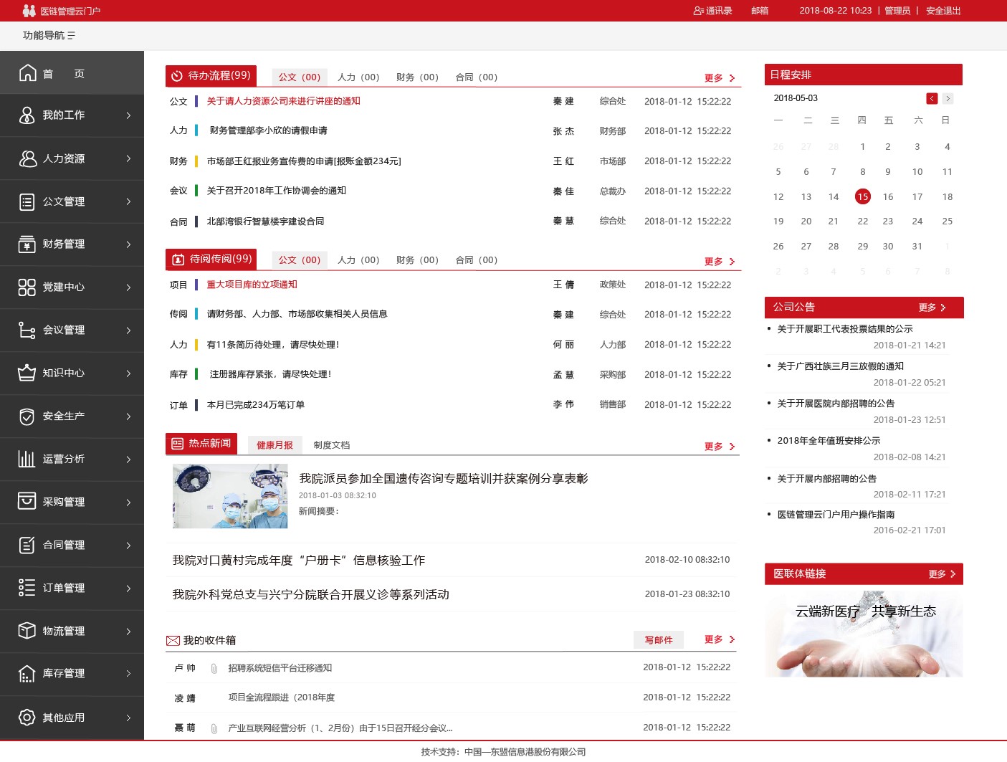
Task: Click the 财务管理 icon
Action: [27, 244]
